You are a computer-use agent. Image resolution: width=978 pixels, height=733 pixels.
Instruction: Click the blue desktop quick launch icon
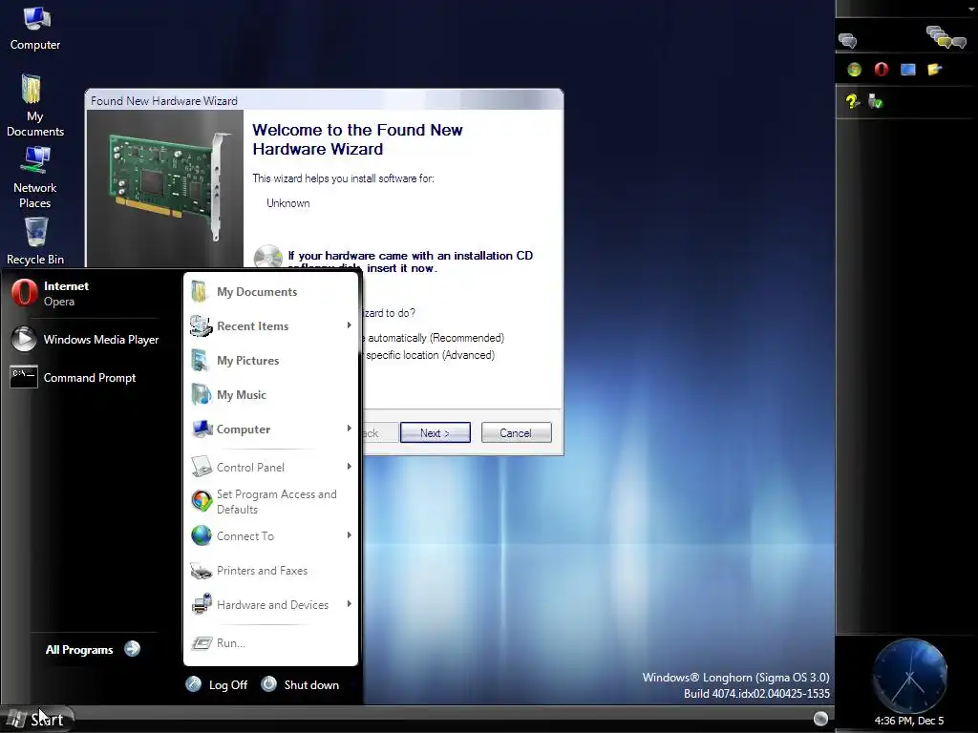[x=908, y=69]
